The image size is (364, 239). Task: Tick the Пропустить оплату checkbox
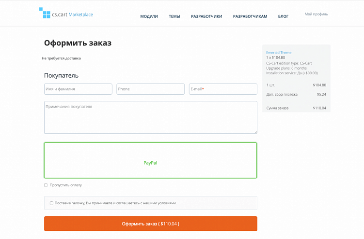coord(46,185)
